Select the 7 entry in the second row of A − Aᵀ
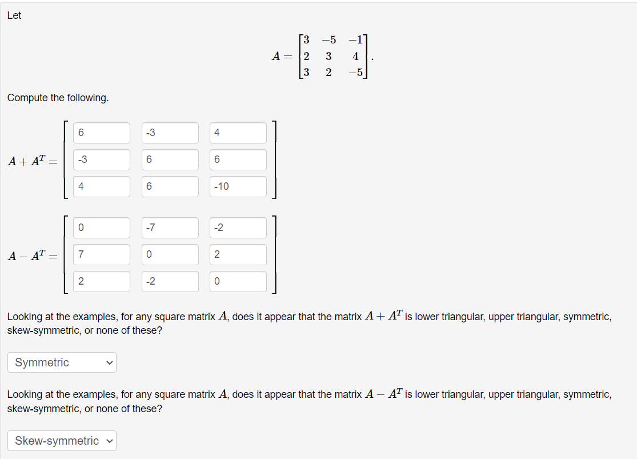The width and height of the screenshot is (637, 459). 101,254
